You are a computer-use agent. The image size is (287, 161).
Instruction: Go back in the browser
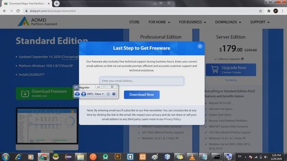(4, 11)
